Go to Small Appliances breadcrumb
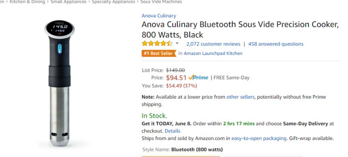The width and height of the screenshot is (348, 157). [68, 2]
